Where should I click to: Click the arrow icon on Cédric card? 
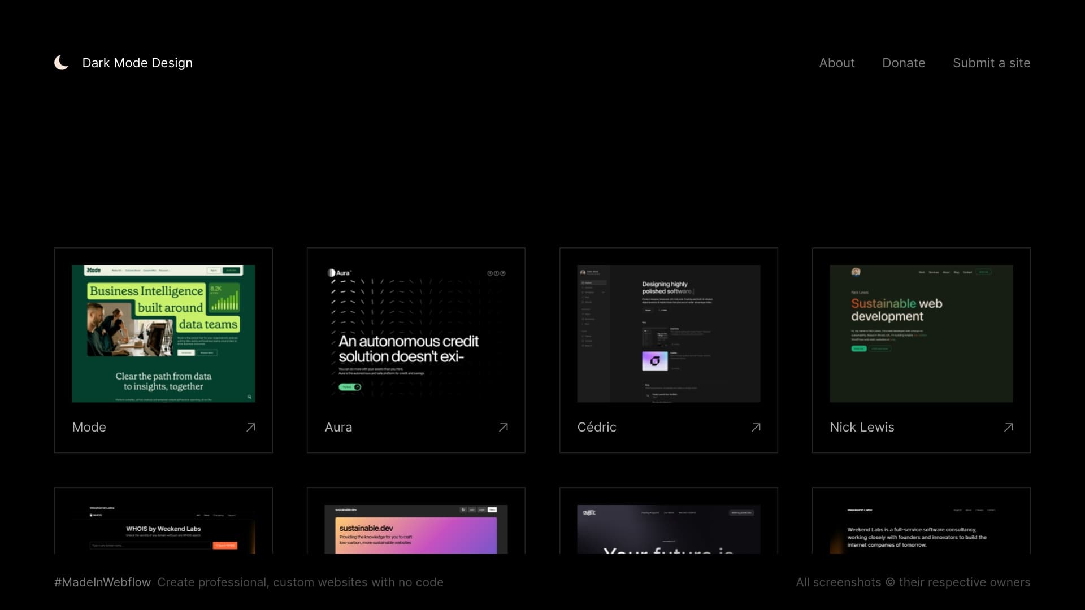756,428
